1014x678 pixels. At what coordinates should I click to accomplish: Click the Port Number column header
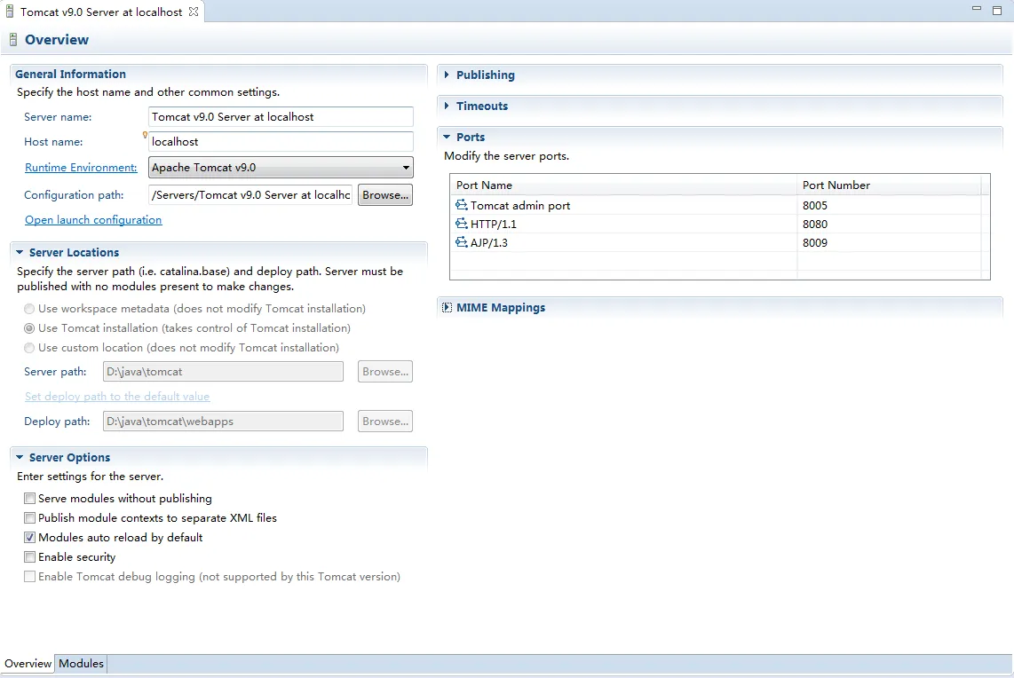tap(889, 185)
